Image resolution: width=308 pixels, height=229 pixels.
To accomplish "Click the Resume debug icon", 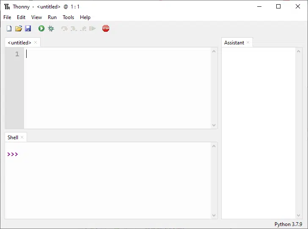I will pyautogui.click(x=92, y=28).
